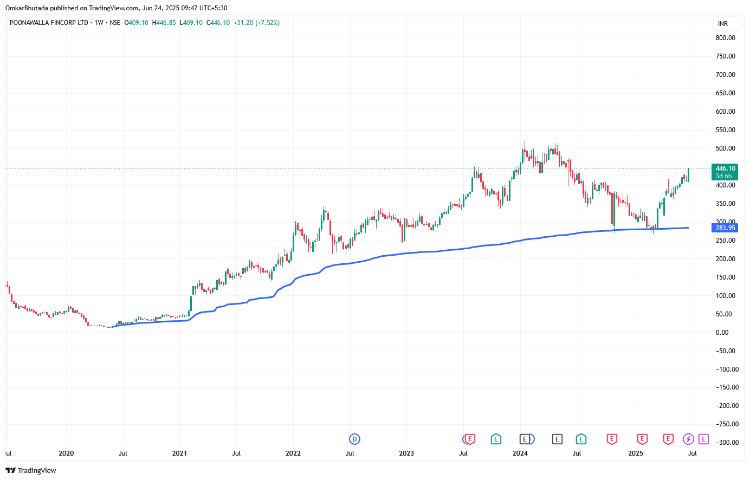
Task: Click the green 446.10 current price tag
Action: point(725,168)
